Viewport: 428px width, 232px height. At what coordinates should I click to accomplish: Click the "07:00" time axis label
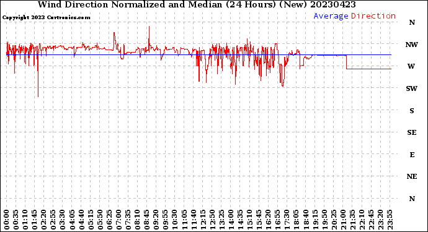point(118,220)
